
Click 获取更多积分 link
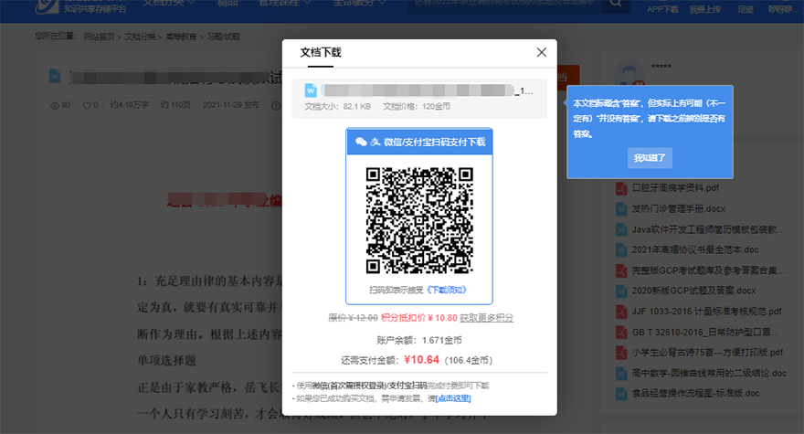pos(487,318)
